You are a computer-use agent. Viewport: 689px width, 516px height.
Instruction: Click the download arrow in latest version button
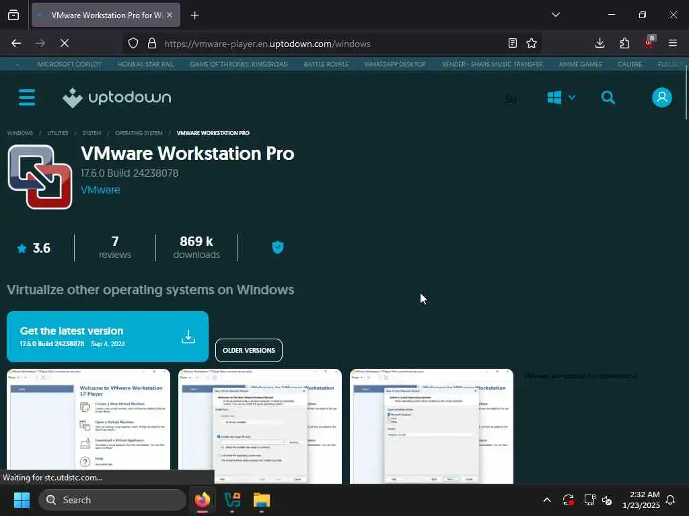[x=188, y=337]
